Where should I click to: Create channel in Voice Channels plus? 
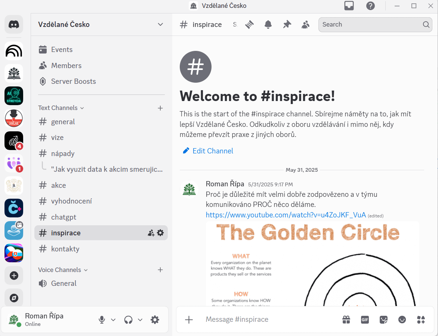160,270
